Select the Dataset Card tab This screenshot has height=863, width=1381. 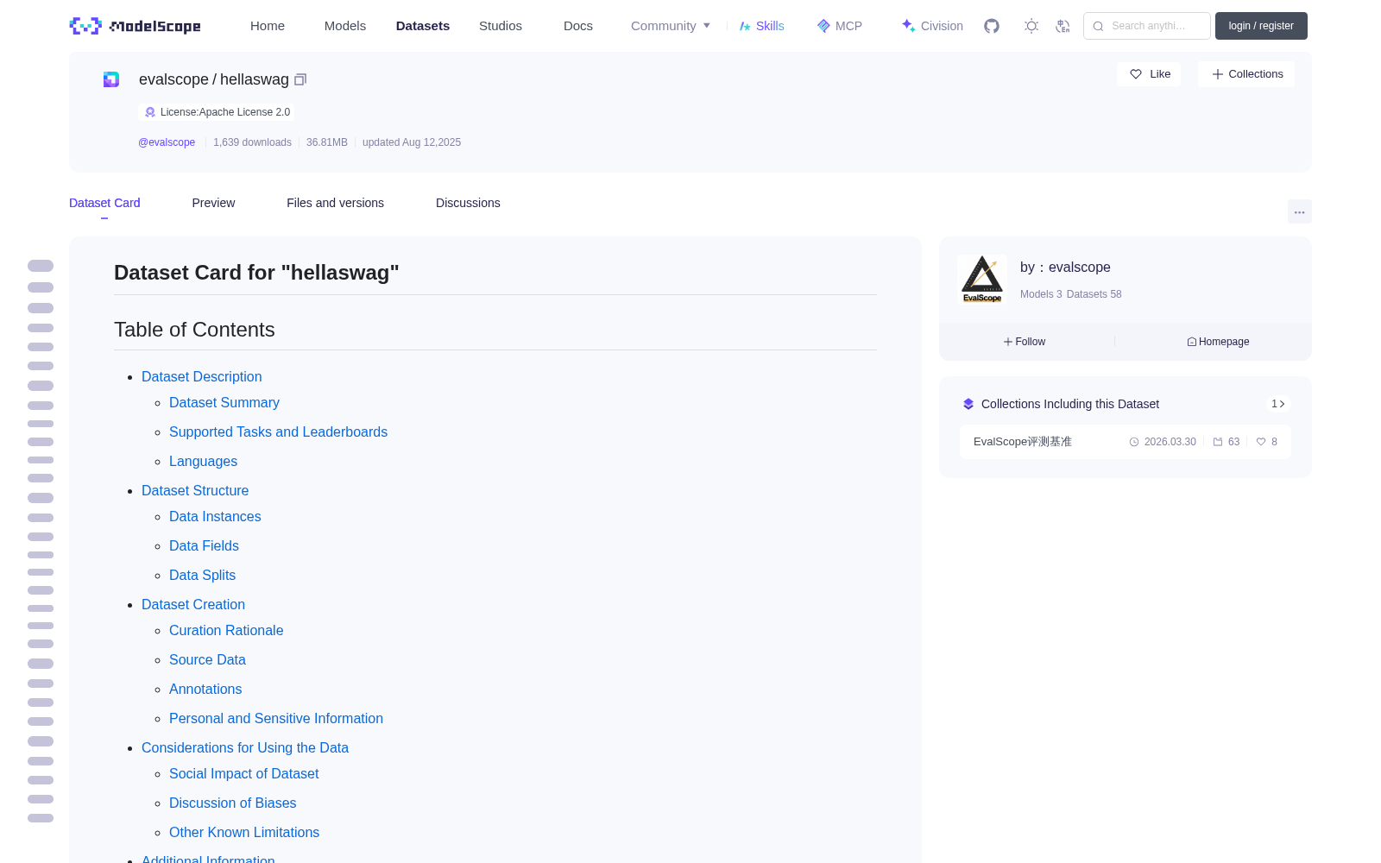(104, 203)
